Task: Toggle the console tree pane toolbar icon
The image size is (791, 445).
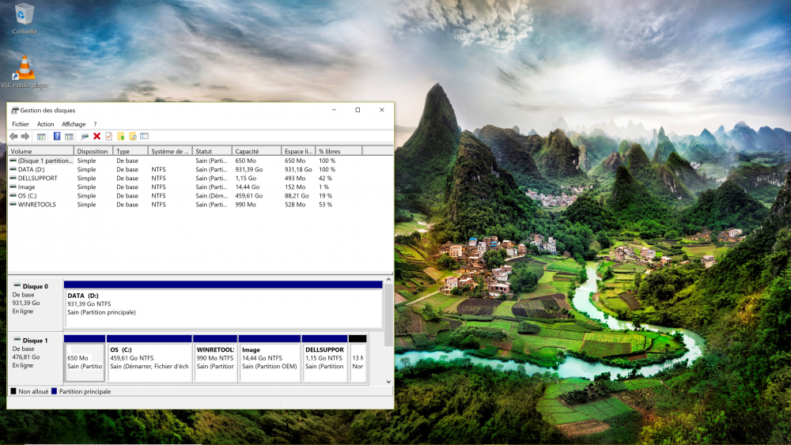Action: [x=41, y=137]
